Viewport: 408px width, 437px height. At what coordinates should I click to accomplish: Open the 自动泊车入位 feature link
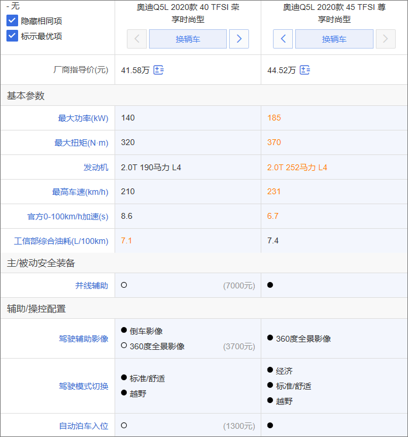(x=84, y=426)
